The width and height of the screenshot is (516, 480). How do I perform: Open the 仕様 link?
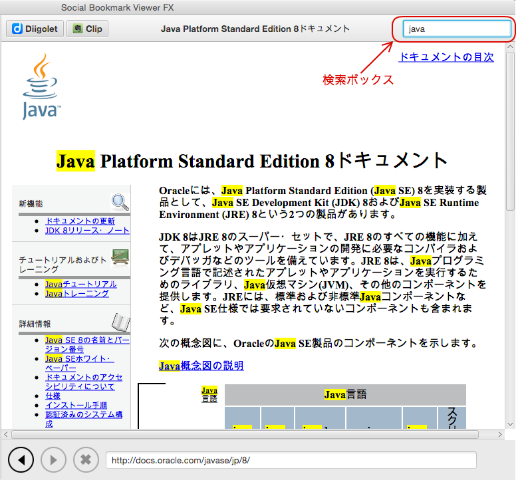point(53,396)
